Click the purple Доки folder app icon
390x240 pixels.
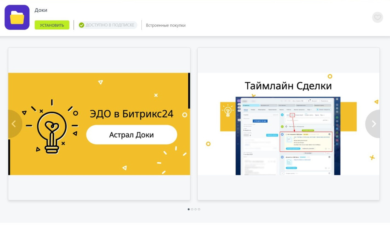[17, 17]
